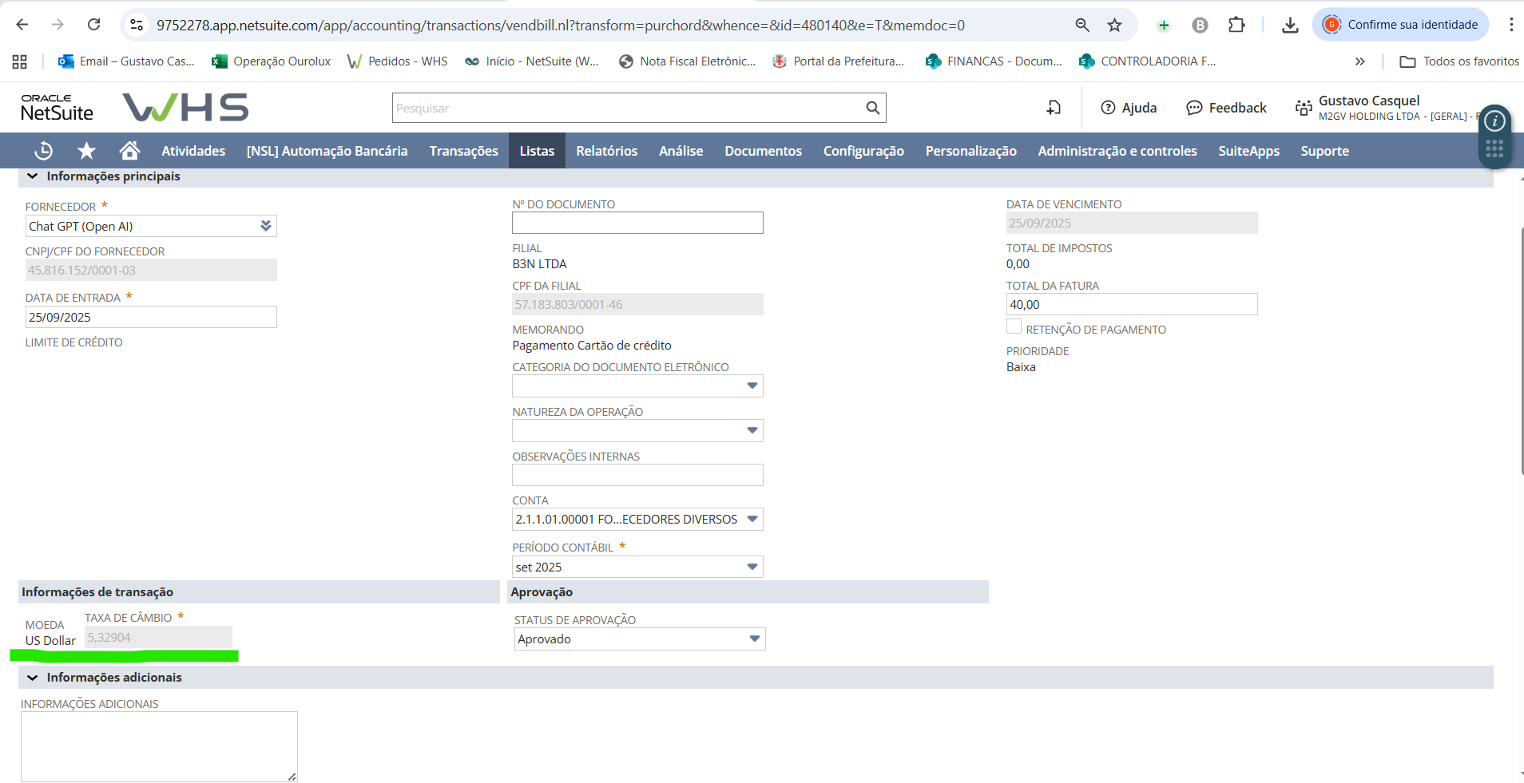
Task: Open the browser extensions puzzle icon
Action: 1236,25
